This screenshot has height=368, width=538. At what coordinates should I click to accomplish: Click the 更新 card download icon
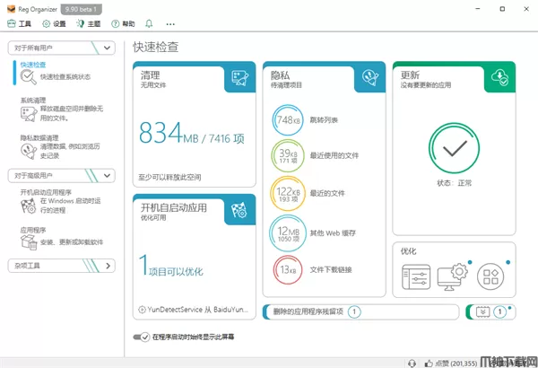click(x=498, y=78)
